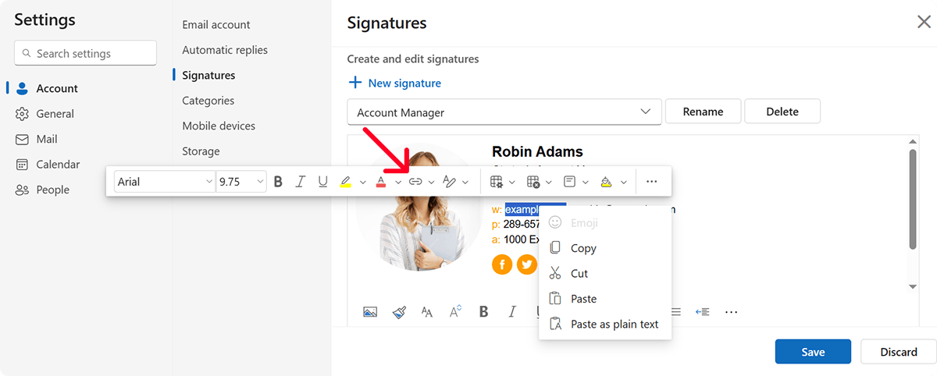Toggle Bold in the bottom editor toolbar

[x=484, y=312]
